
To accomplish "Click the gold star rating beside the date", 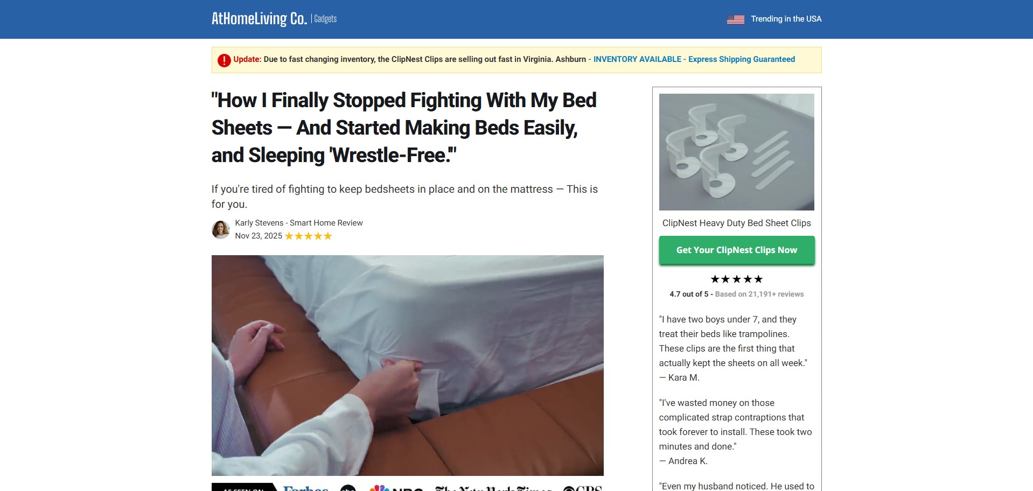I will pyautogui.click(x=309, y=236).
